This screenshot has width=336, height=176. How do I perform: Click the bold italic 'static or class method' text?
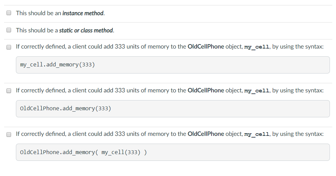pos(86,30)
